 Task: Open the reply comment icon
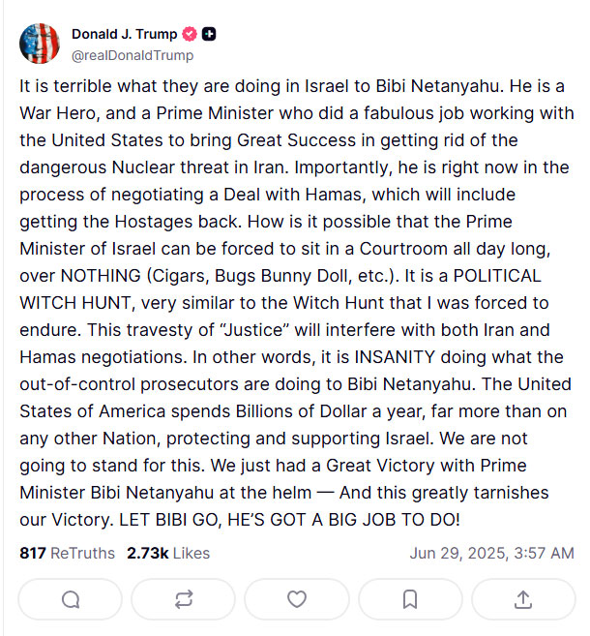(x=71, y=599)
